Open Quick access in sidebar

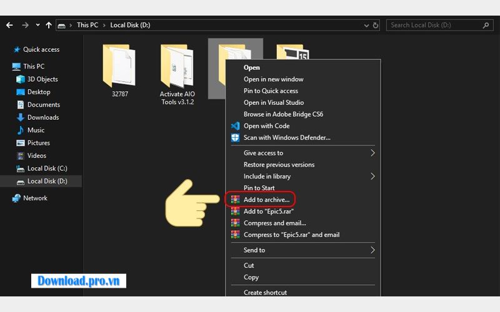click(41, 49)
